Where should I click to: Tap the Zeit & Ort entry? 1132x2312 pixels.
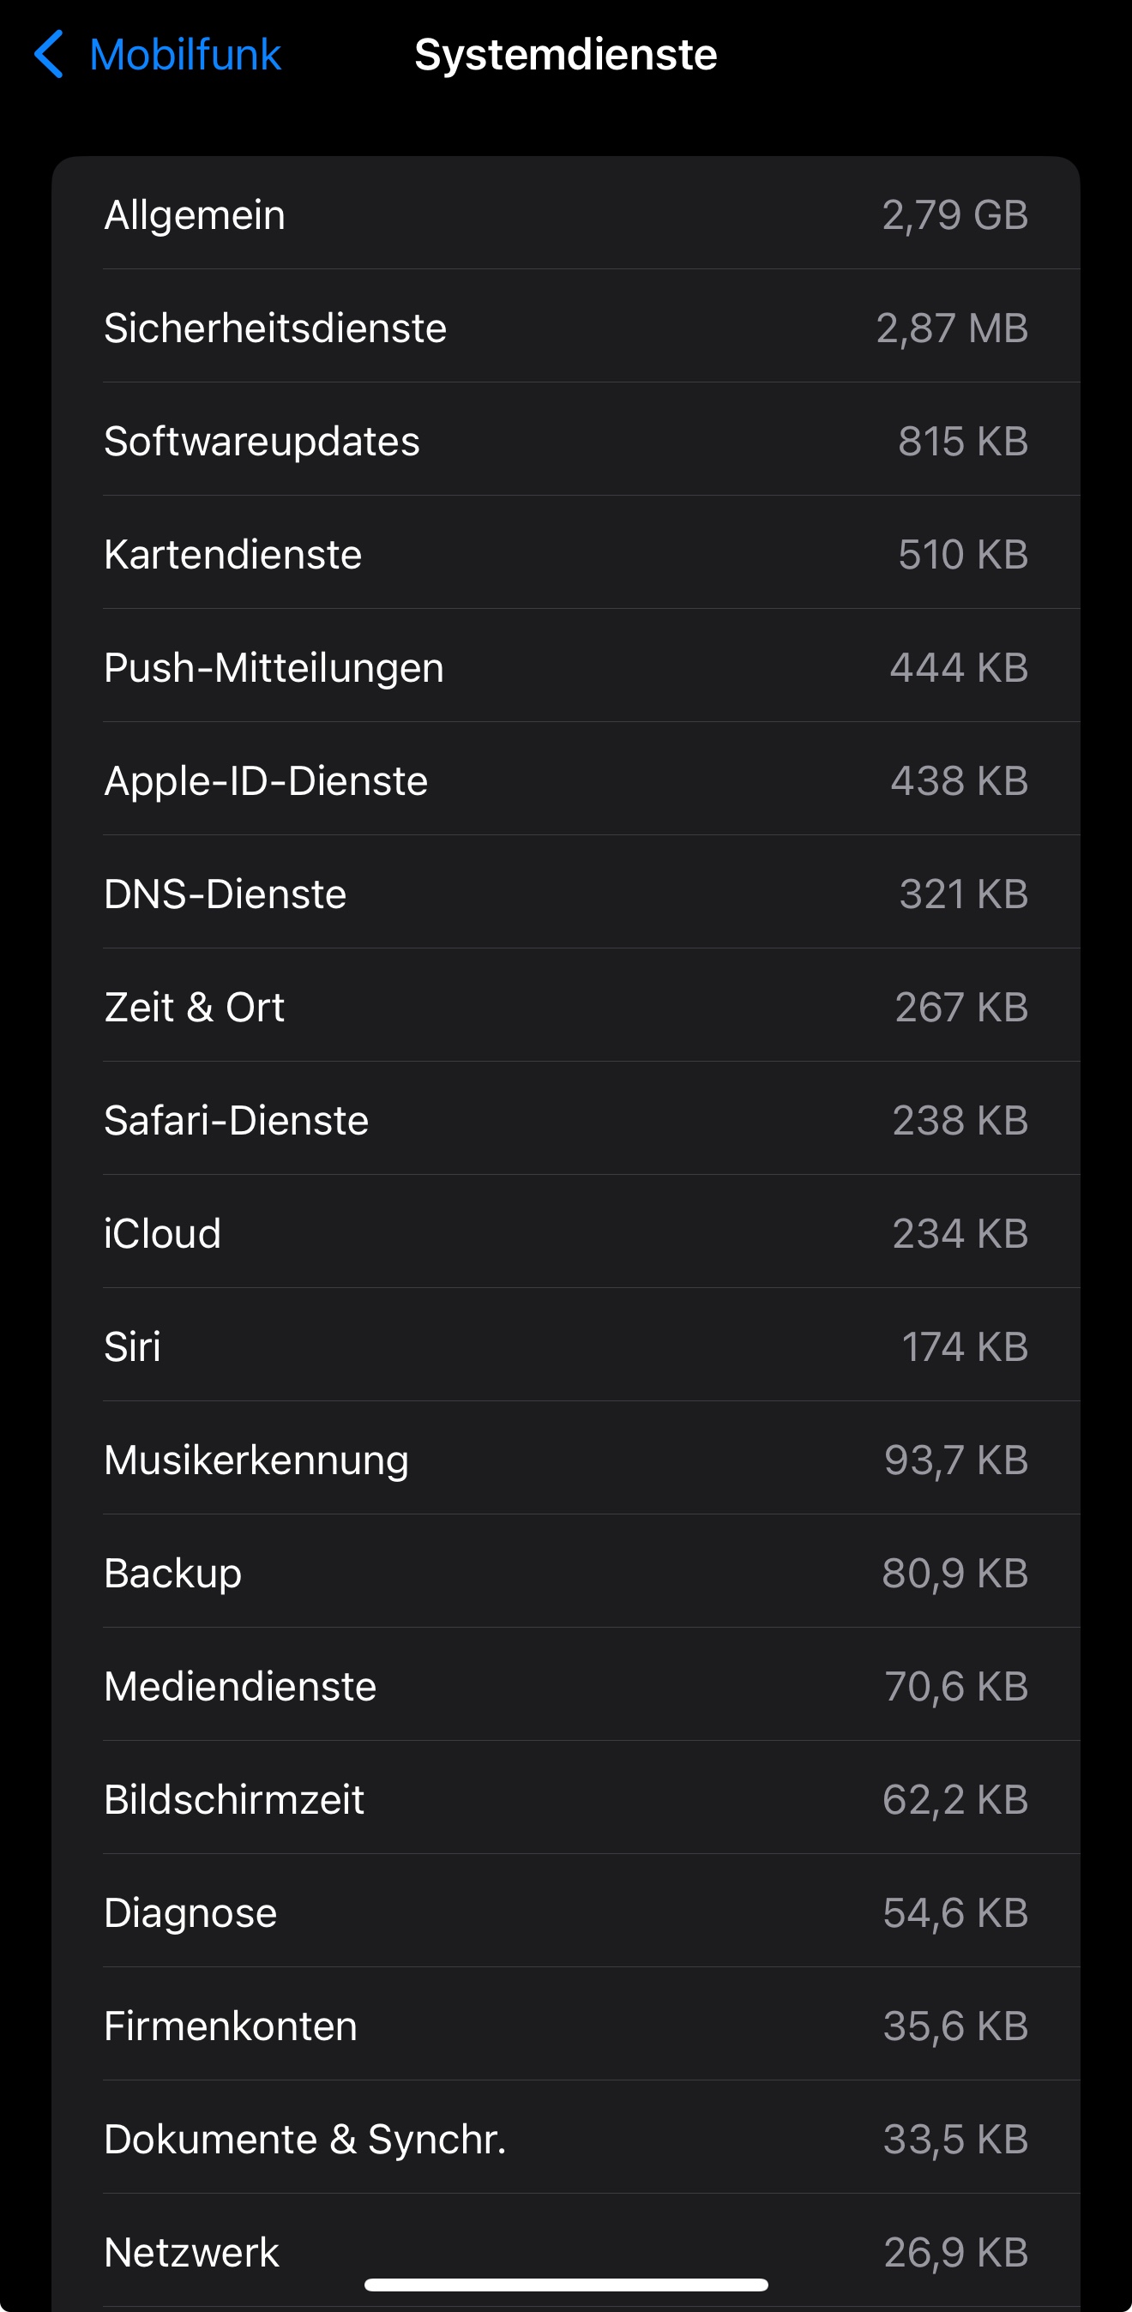click(x=565, y=1006)
